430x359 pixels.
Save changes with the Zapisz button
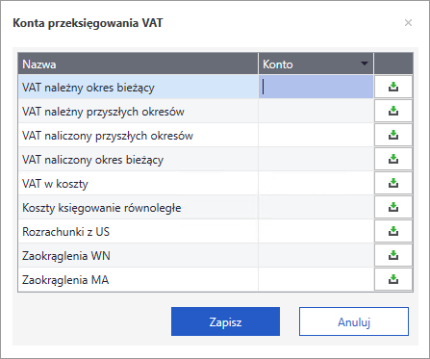225,321
